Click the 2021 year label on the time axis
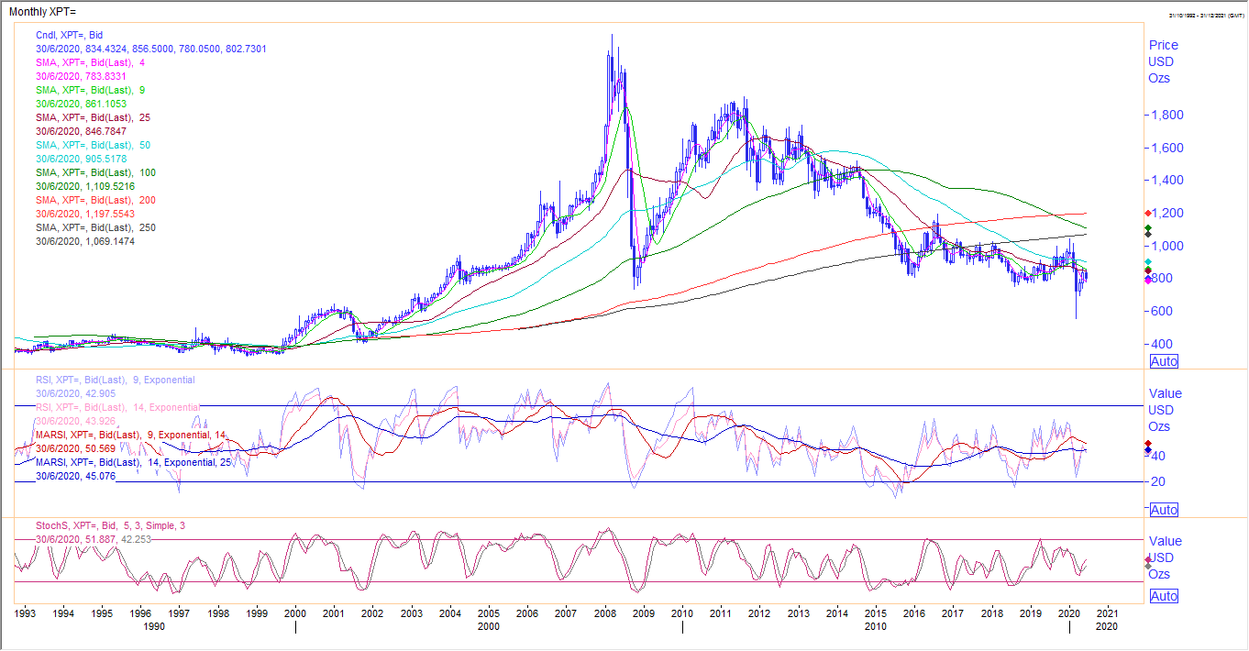1249x651 pixels. pos(1107,612)
